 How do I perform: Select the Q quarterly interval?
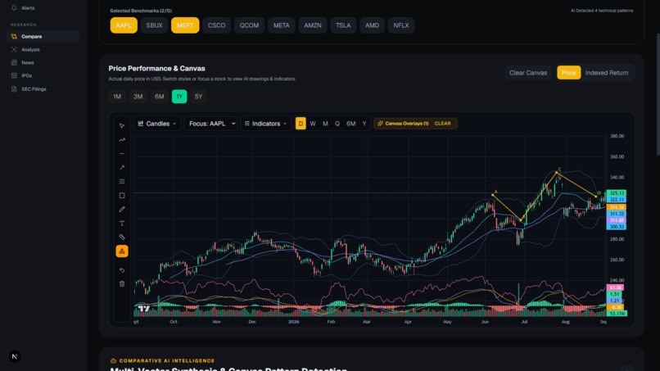[x=337, y=124]
